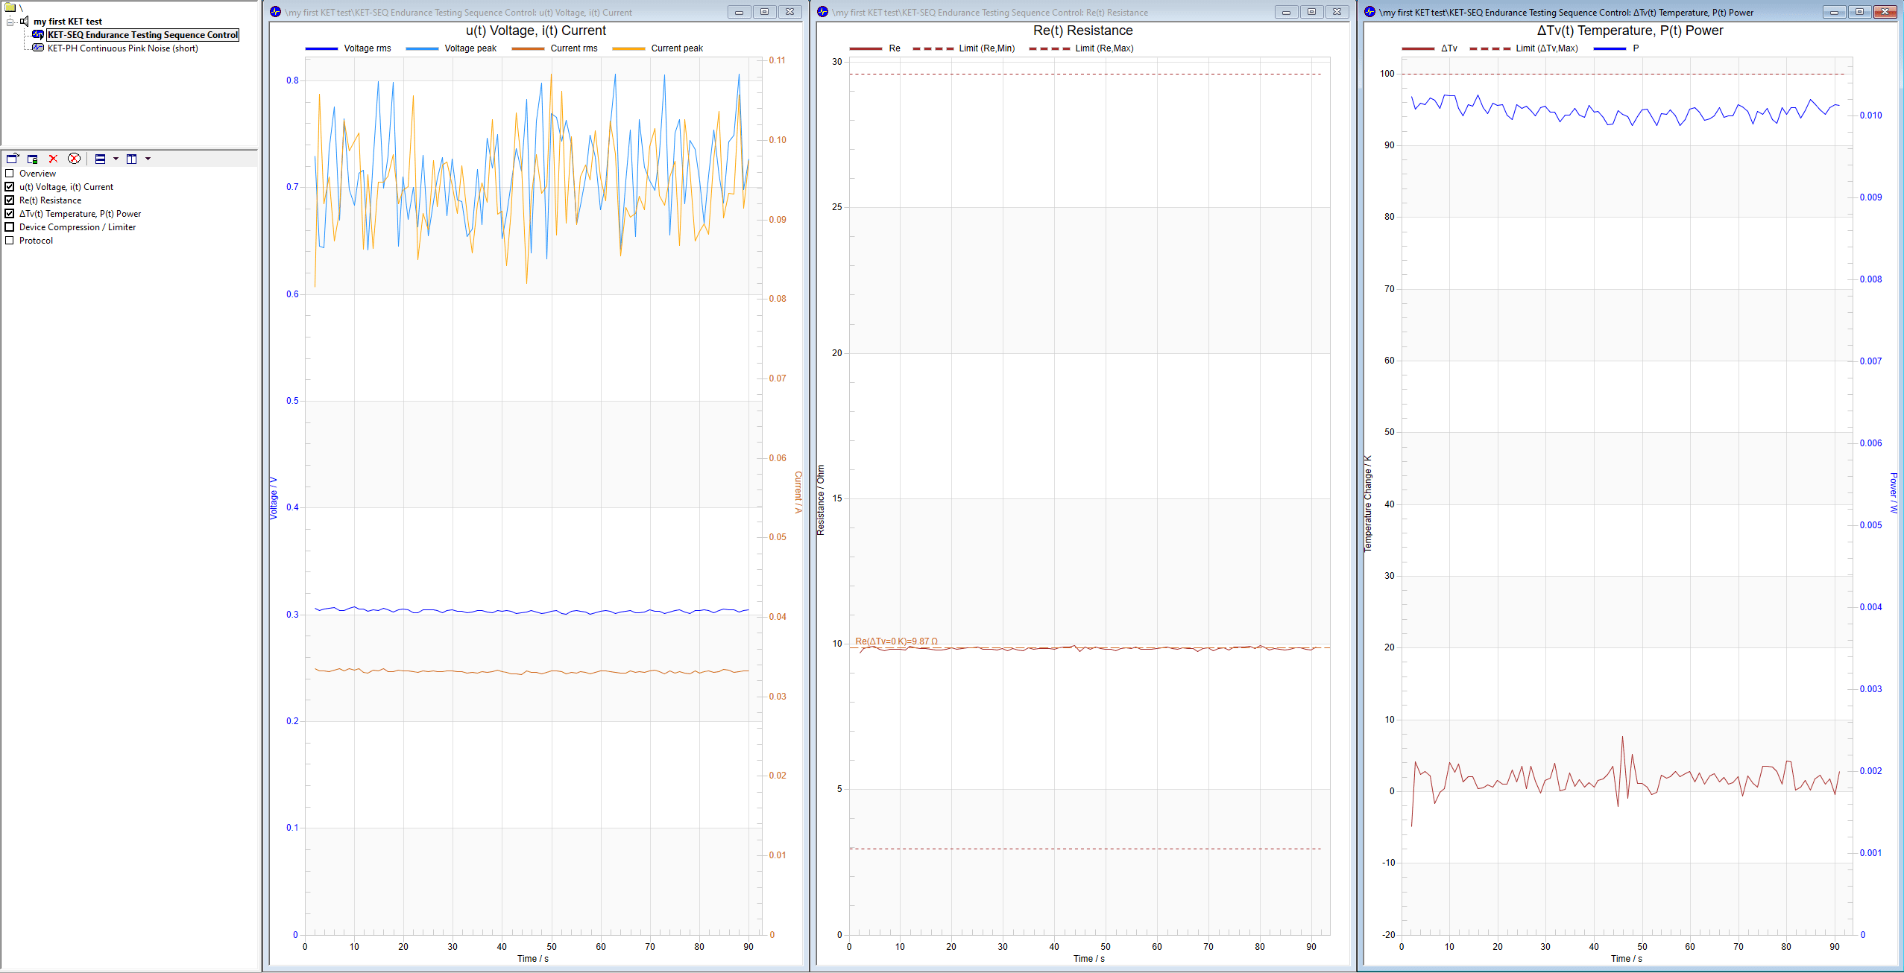1904x973 pixels.
Task: Uncheck the Re(t) Resistance checkbox
Action: pos(10,200)
